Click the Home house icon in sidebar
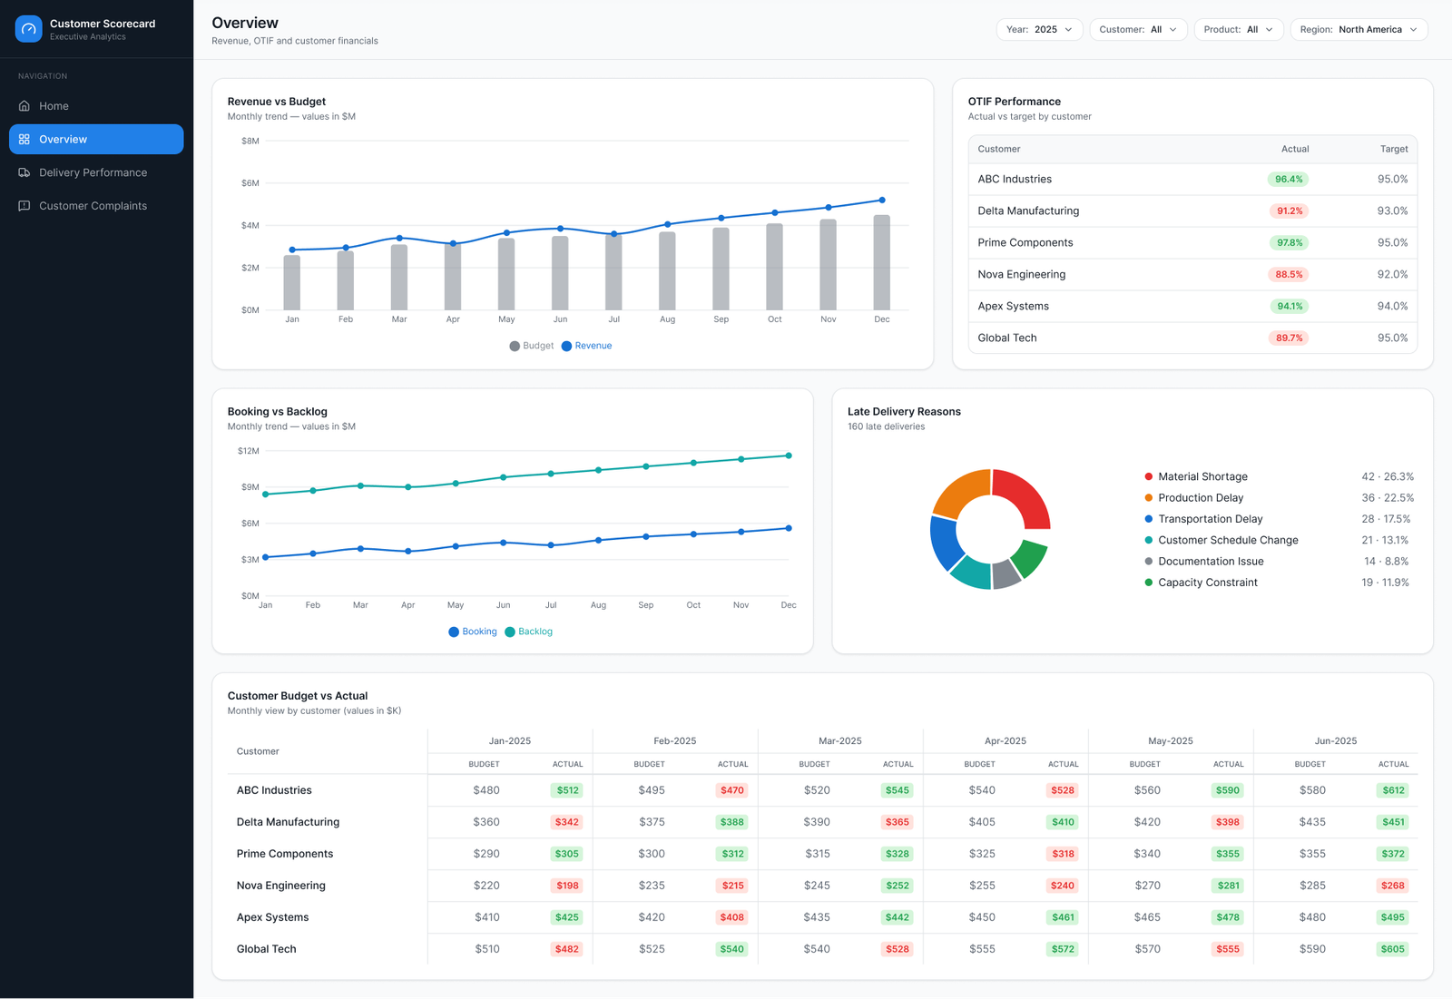1452x999 pixels. 25,106
